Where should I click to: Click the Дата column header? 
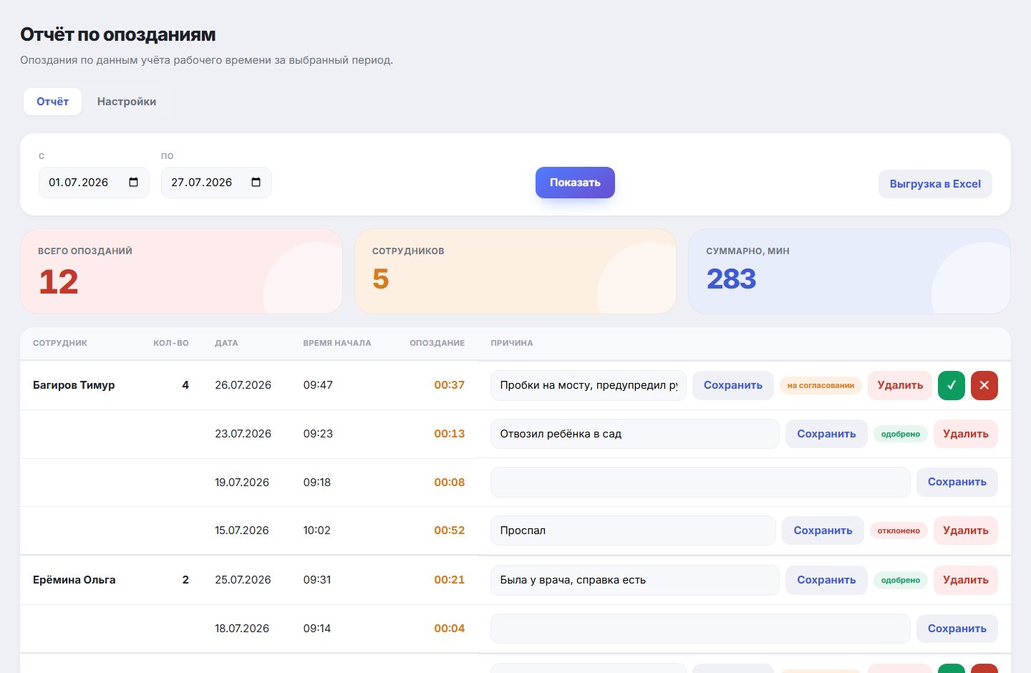[226, 343]
